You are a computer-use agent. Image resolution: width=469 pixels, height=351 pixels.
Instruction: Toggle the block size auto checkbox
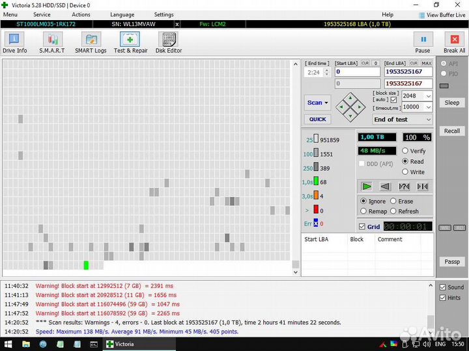pyautogui.click(x=393, y=99)
